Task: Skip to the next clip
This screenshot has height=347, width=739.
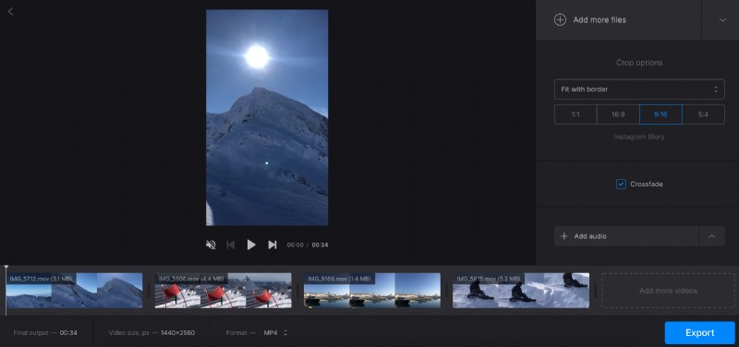Action: [x=272, y=245]
